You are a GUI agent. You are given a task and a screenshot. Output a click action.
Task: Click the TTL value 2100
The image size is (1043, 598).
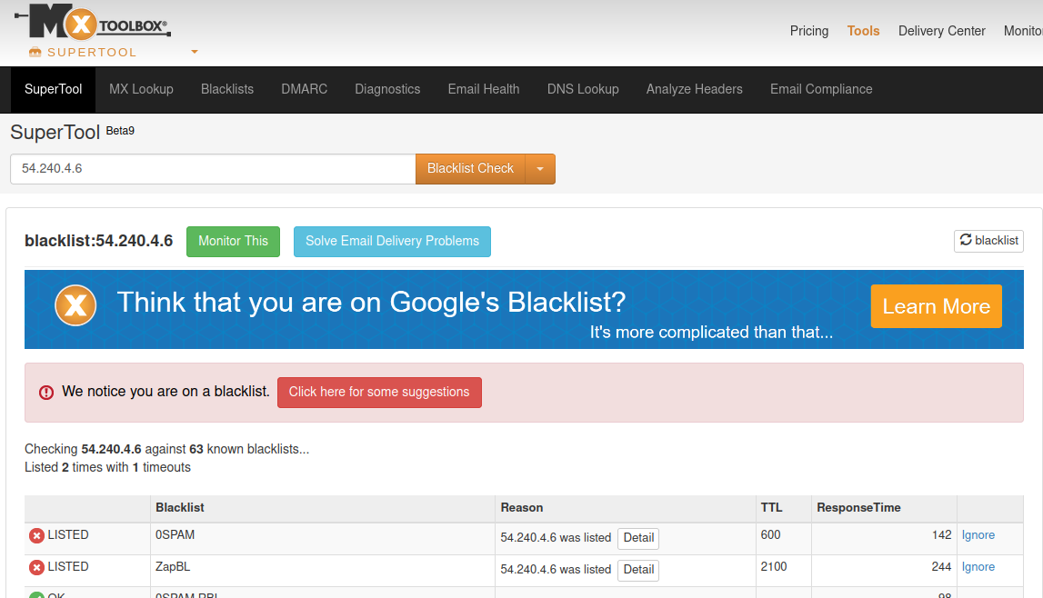[x=774, y=567]
